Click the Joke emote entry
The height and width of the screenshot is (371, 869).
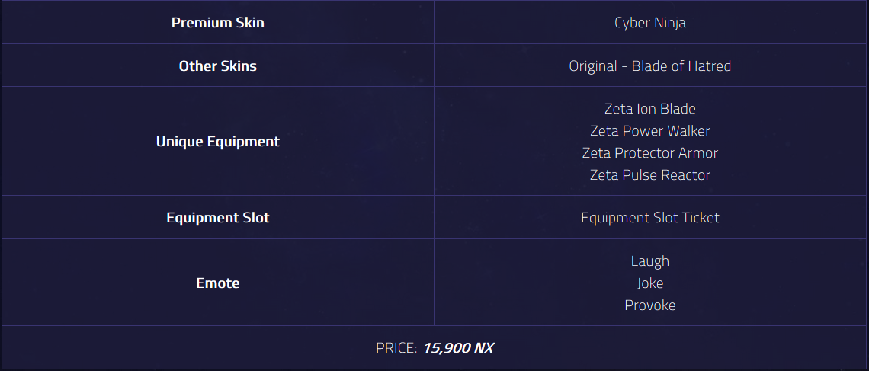tap(650, 283)
